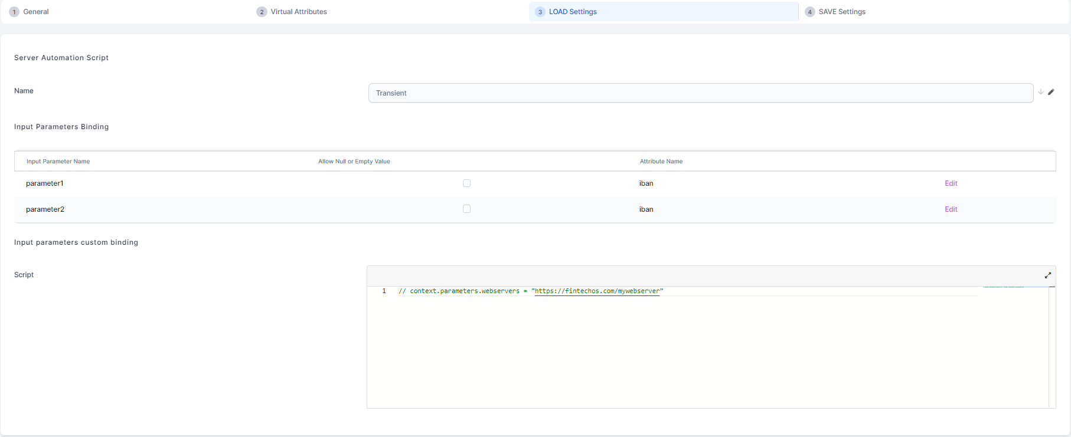Click the script editor minimap
The width and height of the screenshot is (1071, 437).
pos(1015,287)
